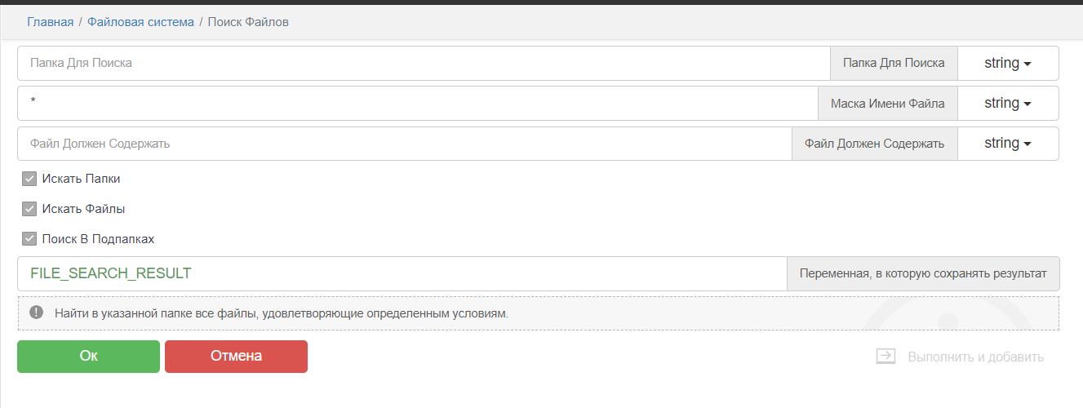Focus the Файл Должен Содержать text field
Image resolution: width=1083 pixels, height=408 pixels.
(x=404, y=143)
